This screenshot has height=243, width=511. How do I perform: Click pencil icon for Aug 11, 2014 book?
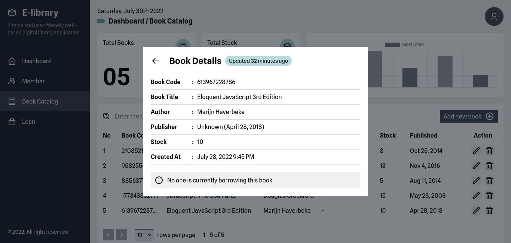476,181
